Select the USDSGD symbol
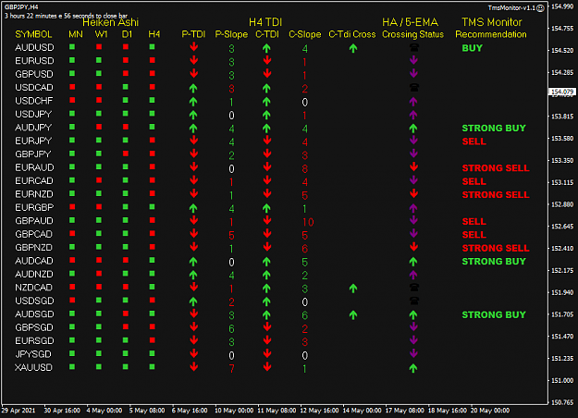 click(x=34, y=301)
